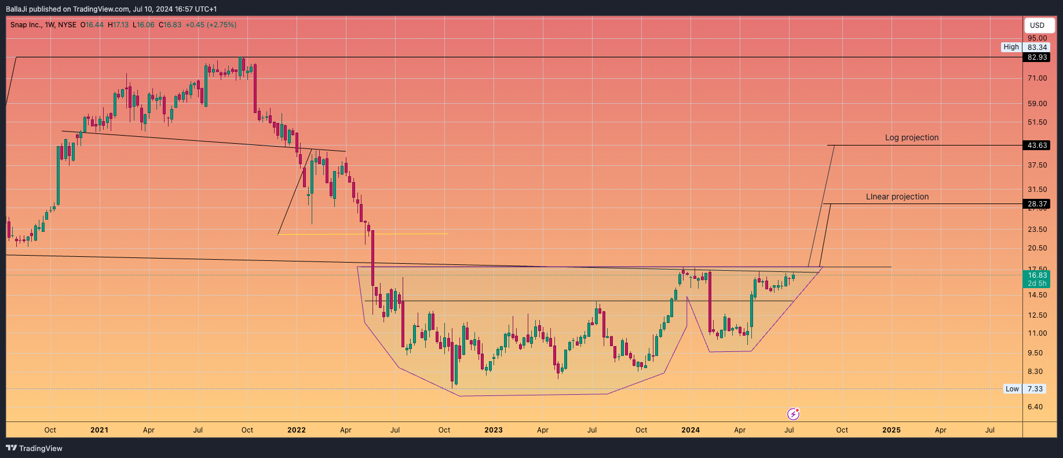Click the 71.00 price axis value
1063x458 pixels.
[x=1037, y=78]
